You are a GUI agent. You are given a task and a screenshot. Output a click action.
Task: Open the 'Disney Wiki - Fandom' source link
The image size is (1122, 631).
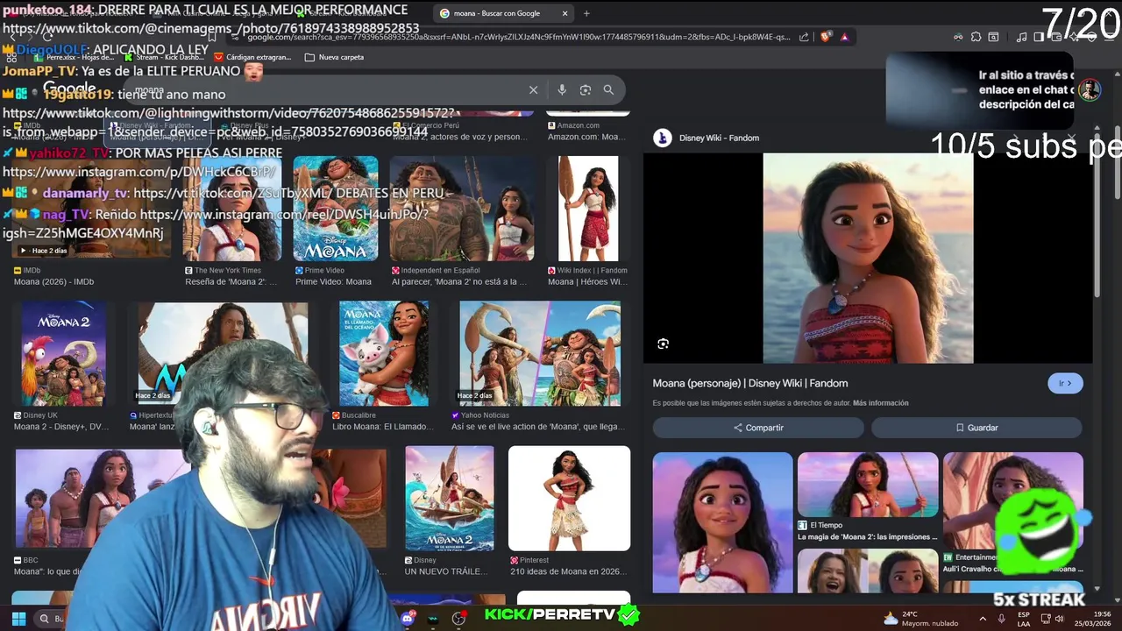point(719,138)
